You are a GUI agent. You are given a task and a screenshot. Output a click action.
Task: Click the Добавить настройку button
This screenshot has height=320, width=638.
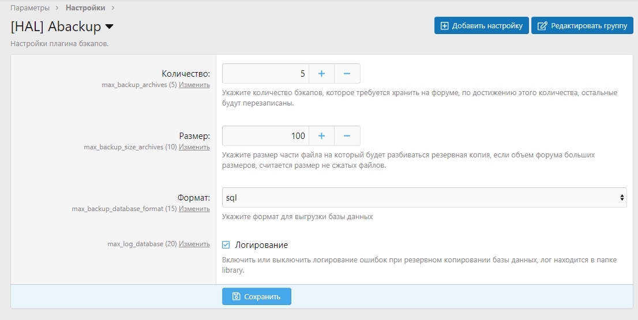pos(482,26)
